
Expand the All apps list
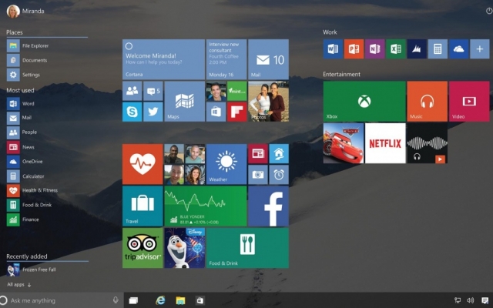18,284
